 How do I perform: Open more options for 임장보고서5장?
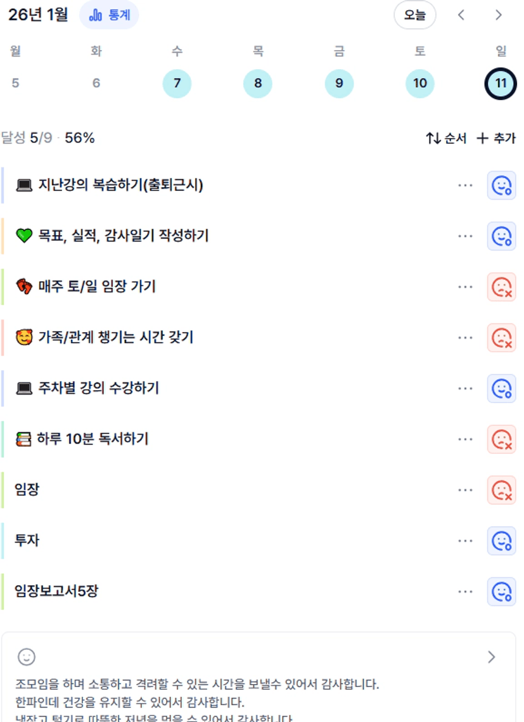[x=465, y=591]
